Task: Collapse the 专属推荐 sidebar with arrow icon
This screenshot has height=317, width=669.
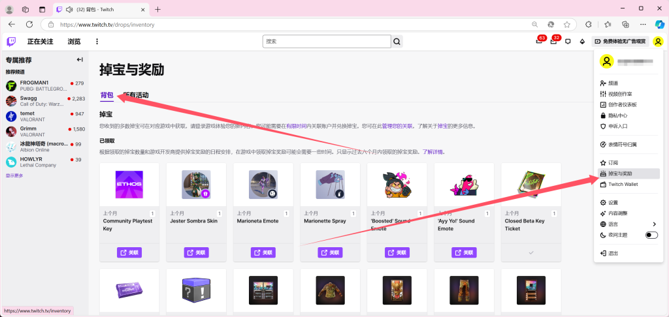Action: coord(80,59)
